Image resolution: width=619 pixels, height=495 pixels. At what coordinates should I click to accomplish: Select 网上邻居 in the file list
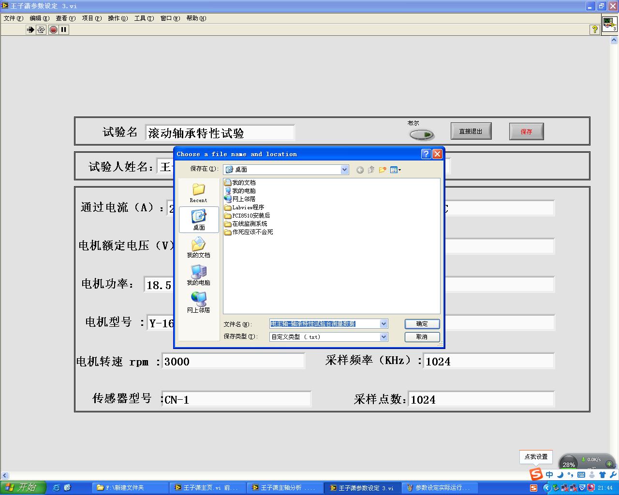click(x=240, y=199)
